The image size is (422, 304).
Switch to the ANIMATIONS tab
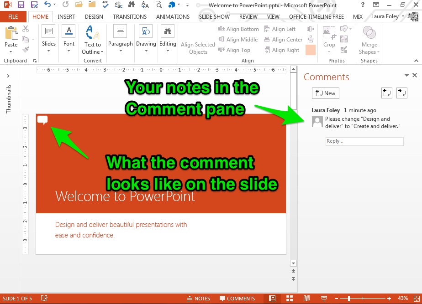[x=173, y=17]
